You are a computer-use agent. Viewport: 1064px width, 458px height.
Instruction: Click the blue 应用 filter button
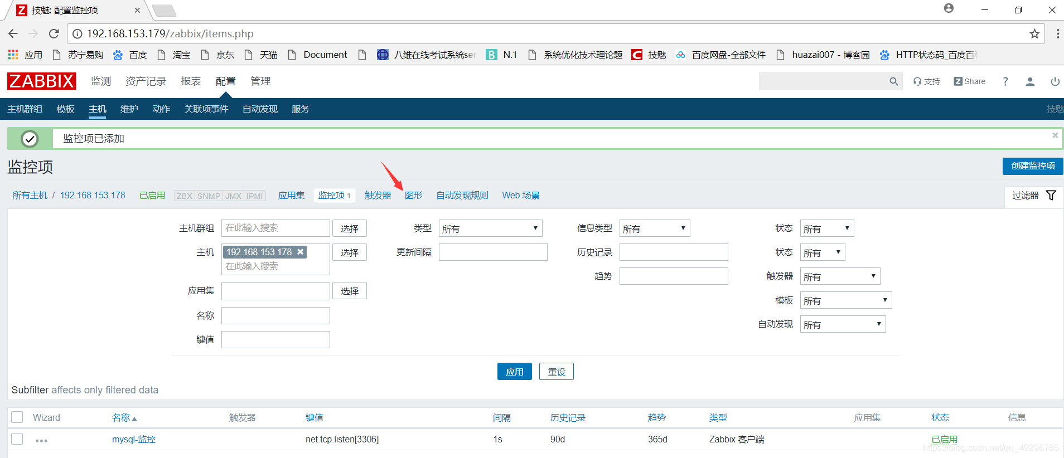(515, 372)
